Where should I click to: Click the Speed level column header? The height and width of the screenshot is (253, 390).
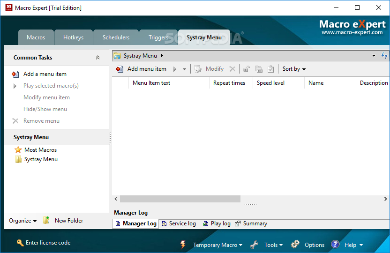point(278,83)
